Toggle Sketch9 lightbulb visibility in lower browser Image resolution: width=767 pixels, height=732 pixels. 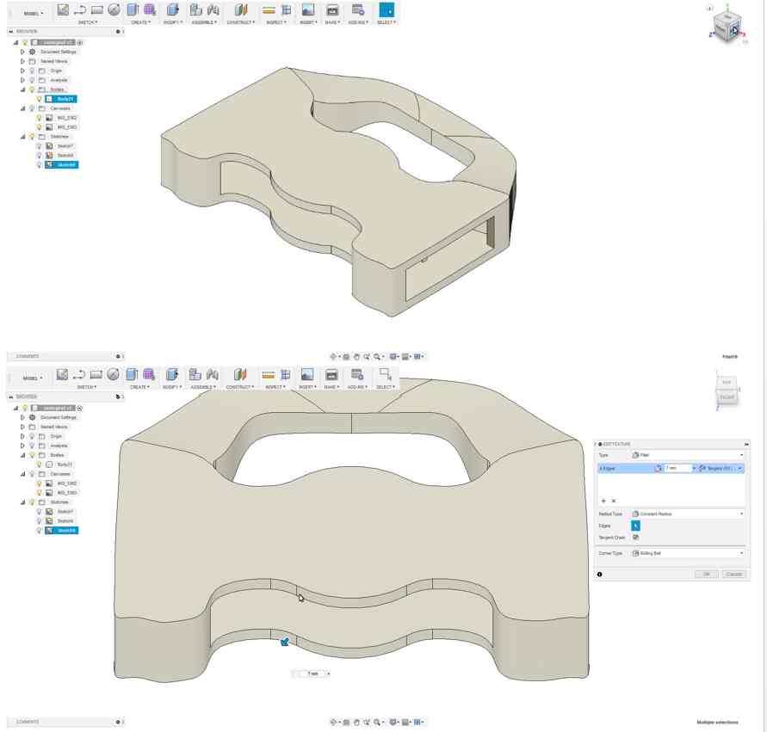39,531
